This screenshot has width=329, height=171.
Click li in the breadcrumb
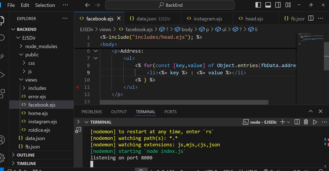coord(253,29)
